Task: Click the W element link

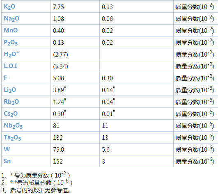Action: [x=7, y=149]
